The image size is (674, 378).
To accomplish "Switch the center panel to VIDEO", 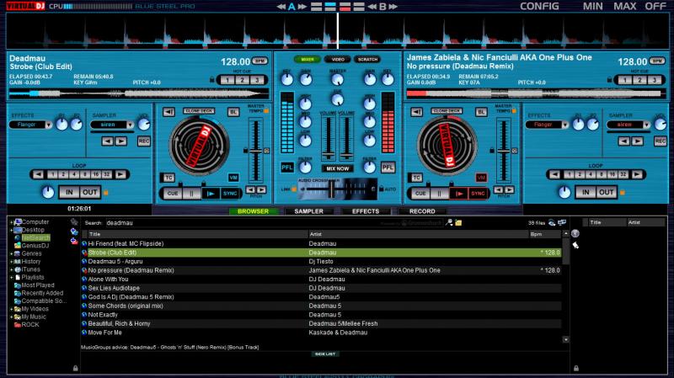I will [x=338, y=59].
